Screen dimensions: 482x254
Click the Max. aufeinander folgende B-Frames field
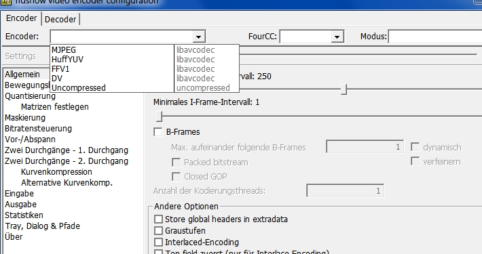coord(365,147)
